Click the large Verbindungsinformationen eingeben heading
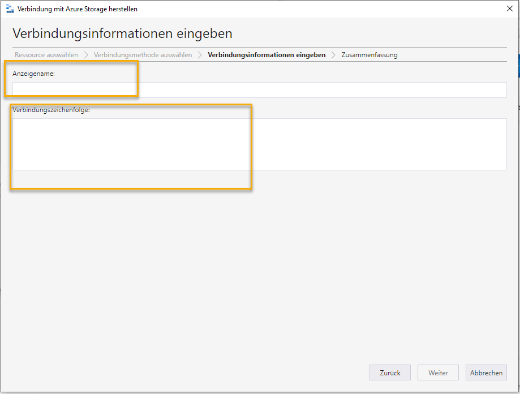520x394 pixels. [x=122, y=33]
